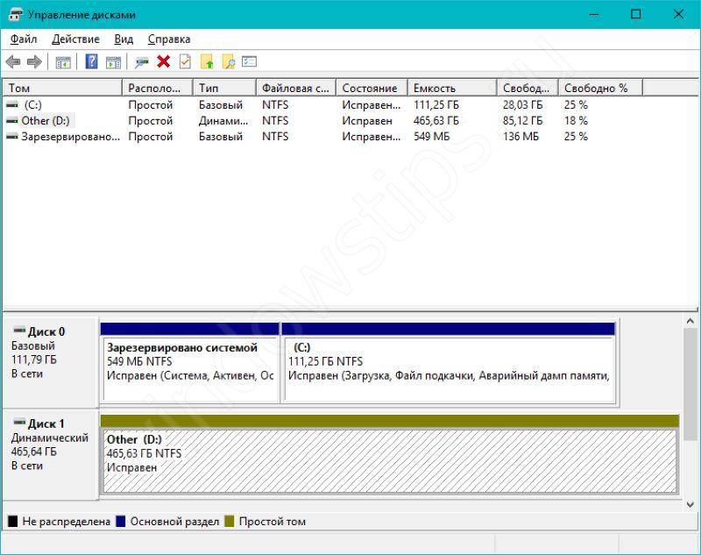Screen dimensions: 701x555
Task: Click the 465,63 ГБ capacity cell in the list
Action: (436, 121)
